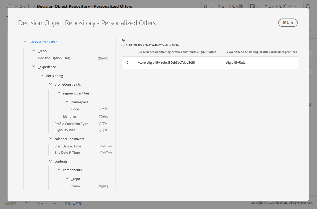This screenshot has height=209, width=317.
Task: Collapse the top-level _repo node
Action: tap(34, 51)
